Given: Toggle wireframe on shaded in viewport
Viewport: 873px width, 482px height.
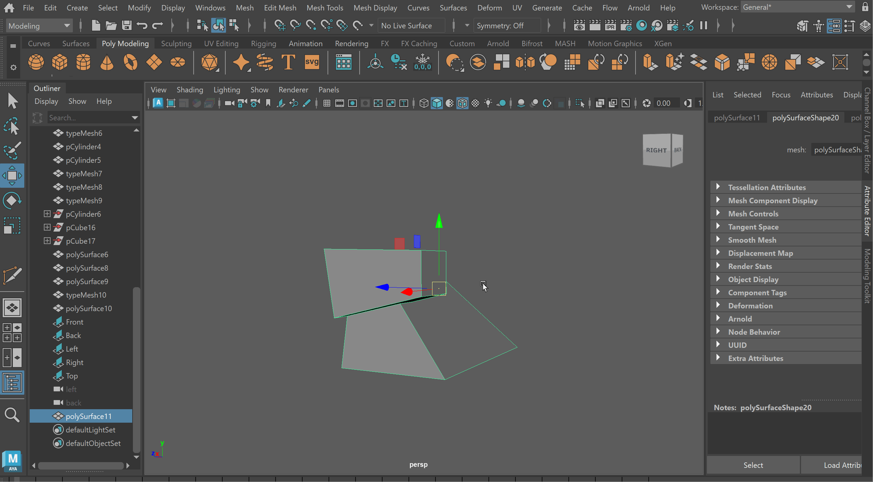Looking at the screenshot, I should click(x=462, y=103).
